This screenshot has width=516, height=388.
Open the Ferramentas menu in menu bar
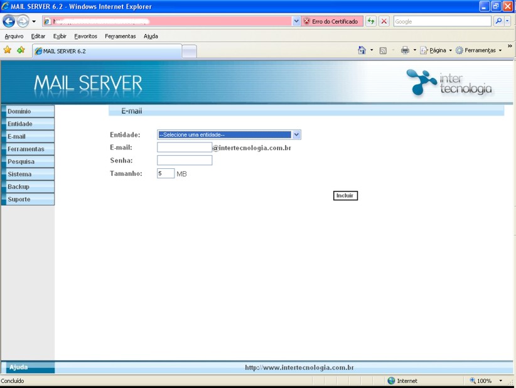click(120, 36)
